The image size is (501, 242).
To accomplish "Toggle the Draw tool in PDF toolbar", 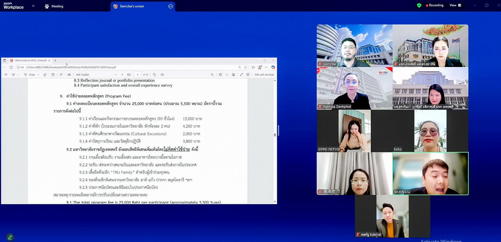I will click(30, 75).
